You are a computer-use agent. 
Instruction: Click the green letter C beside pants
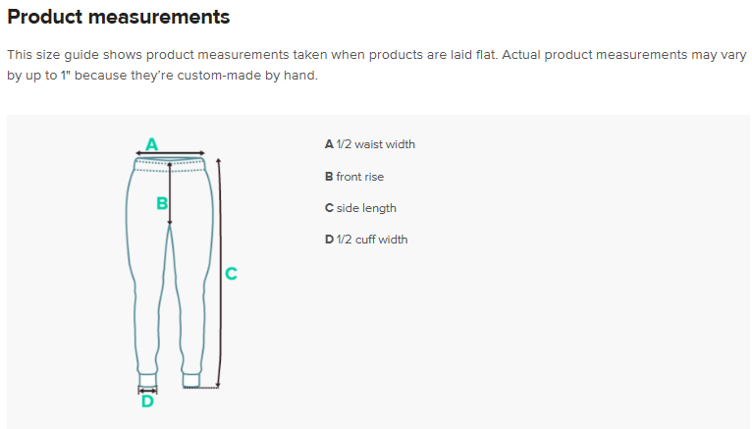pos(231,274)
